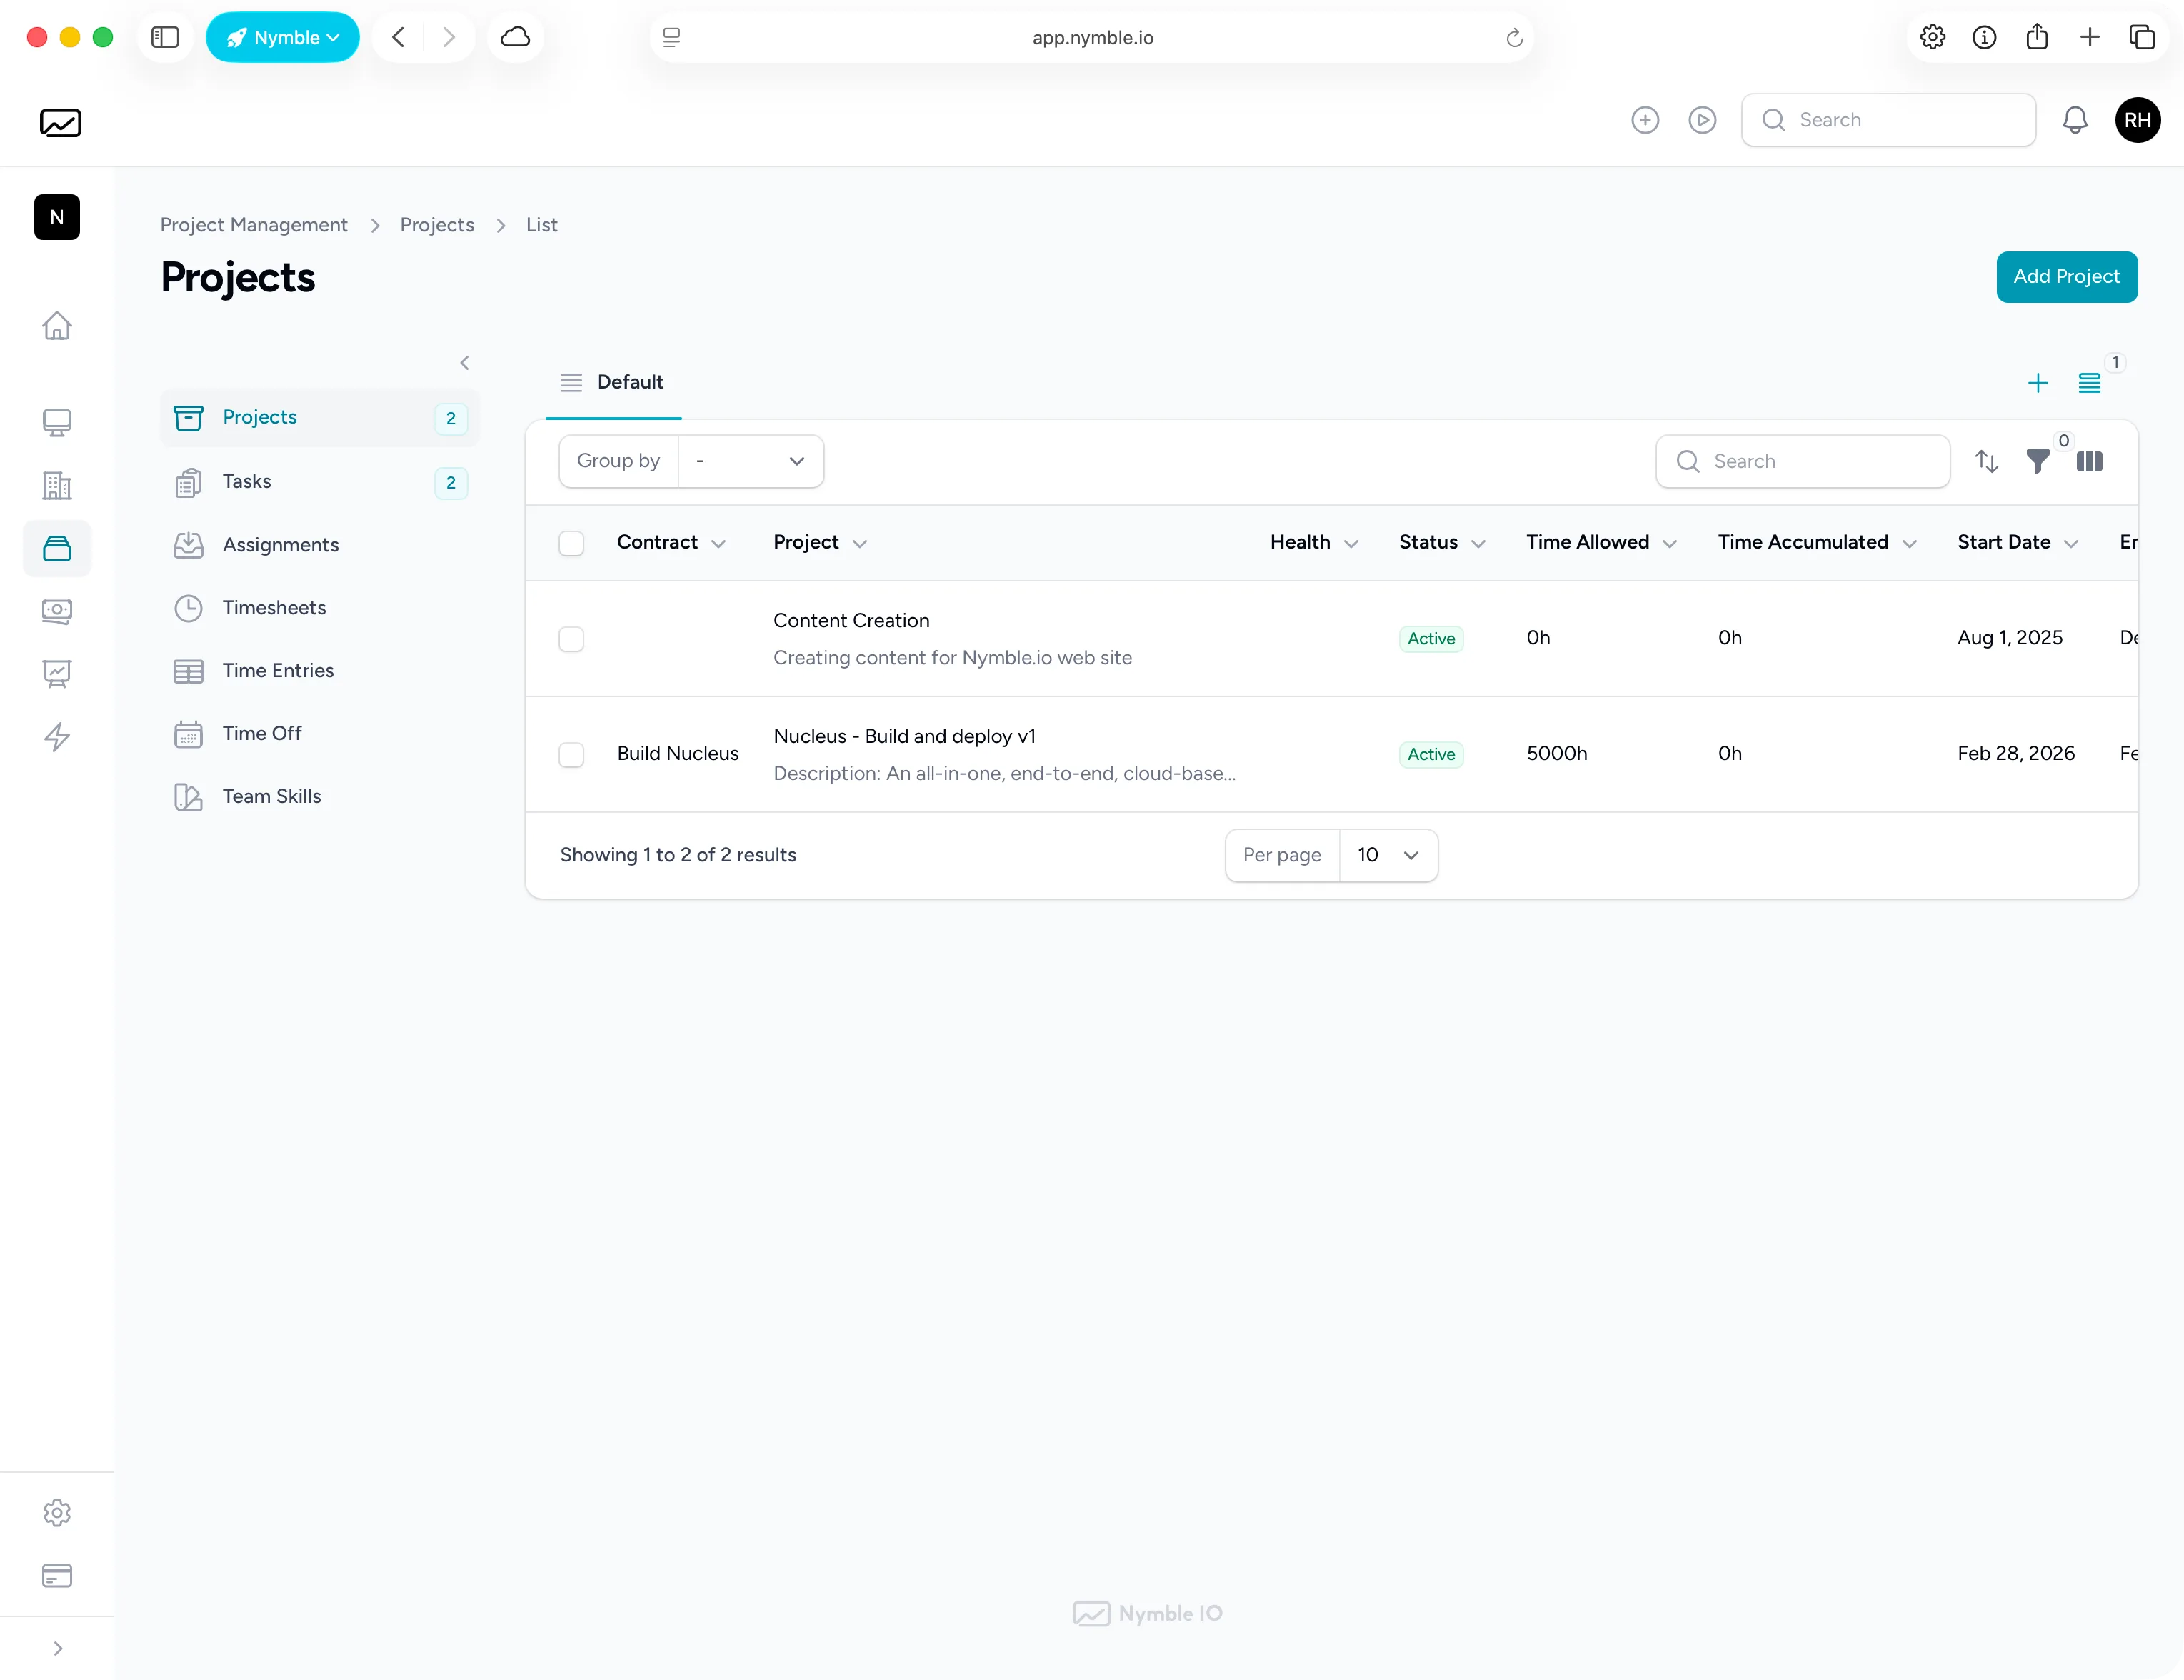2184x1680 pixels.
Task: Check the Build Nucleus row checkbox
Action: click(571, 754)
